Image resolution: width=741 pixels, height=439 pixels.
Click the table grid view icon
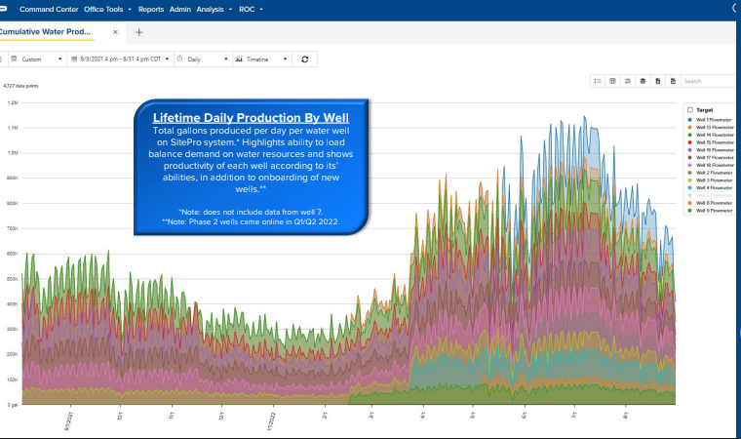click(612, 81)
